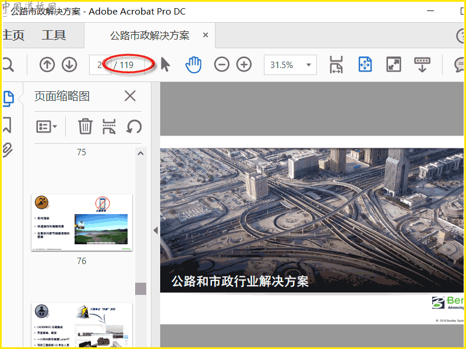Click the 页面缩略图 panel title

[x=62, y=96]
